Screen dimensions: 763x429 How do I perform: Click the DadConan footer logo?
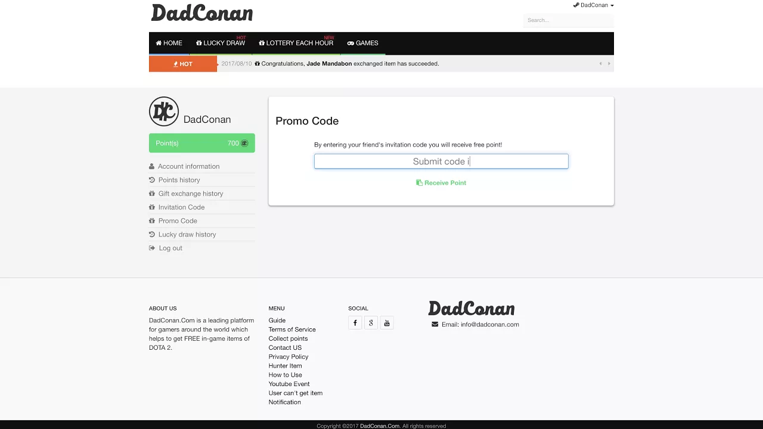pyautogui.click(x=472, y=308)
